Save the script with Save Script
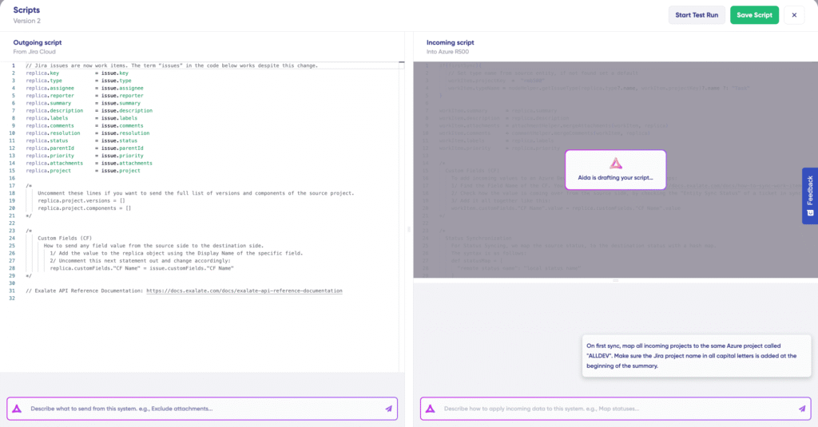Viewport: 818px width, 427px height. point(754,15)
